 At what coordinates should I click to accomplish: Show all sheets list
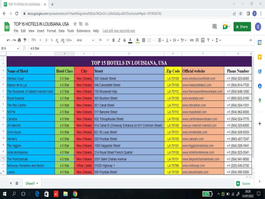click(x=17, y=183)
